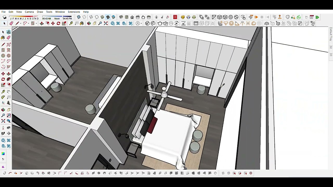Open the Edit menu

tap(11, 12)
